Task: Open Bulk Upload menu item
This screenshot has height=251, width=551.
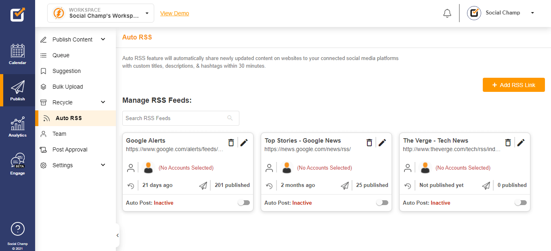Action: (75, 87)
